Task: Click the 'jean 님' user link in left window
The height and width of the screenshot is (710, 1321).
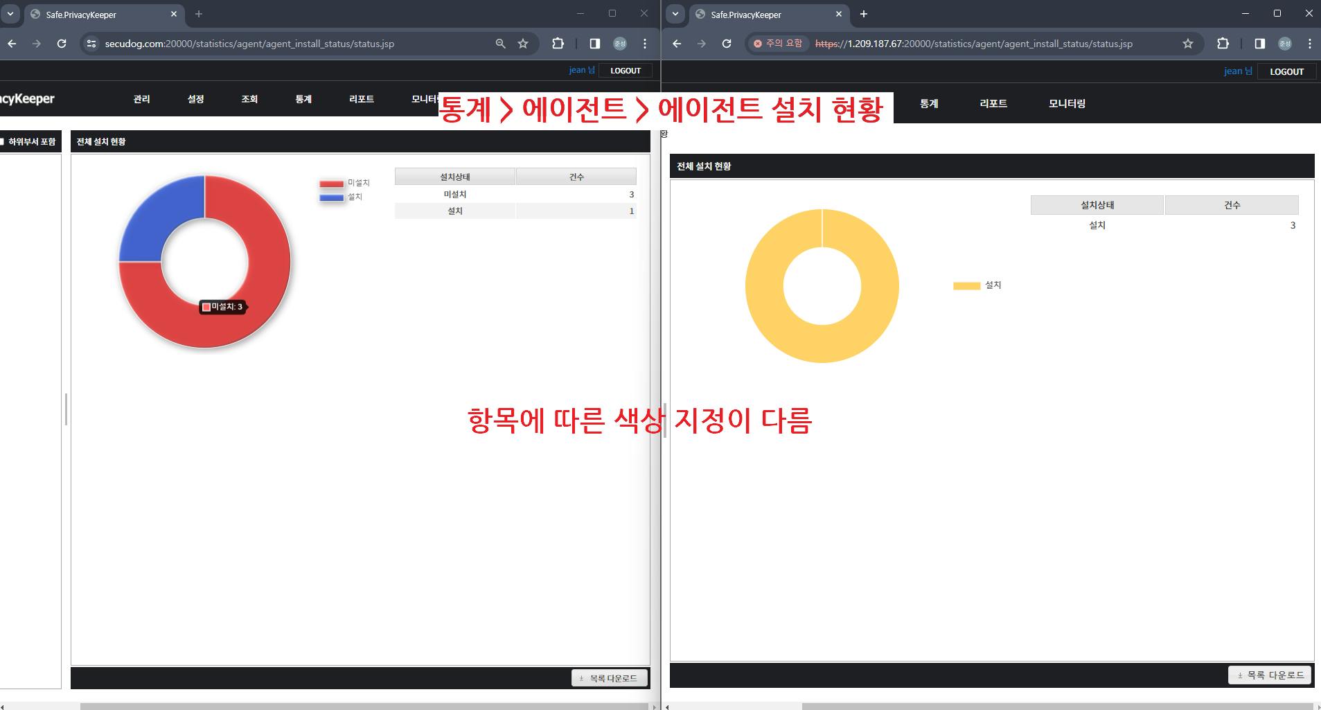Action: tap(582, 70)
